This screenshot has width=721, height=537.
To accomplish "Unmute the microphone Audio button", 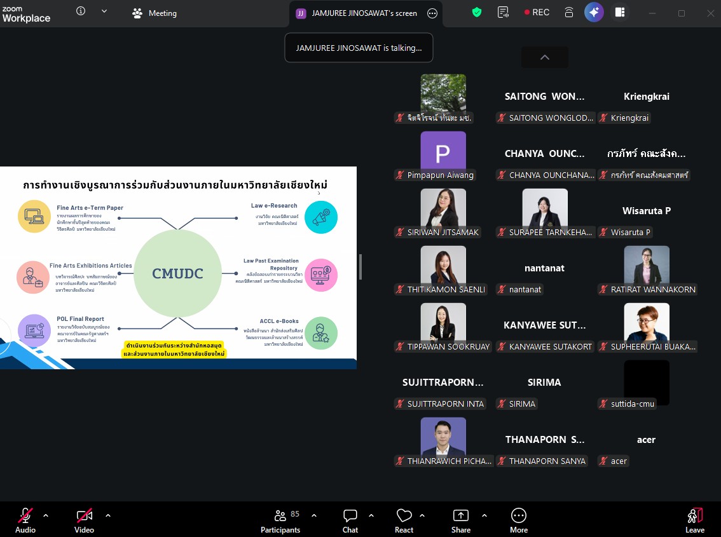I will click(x=25, y=520).
